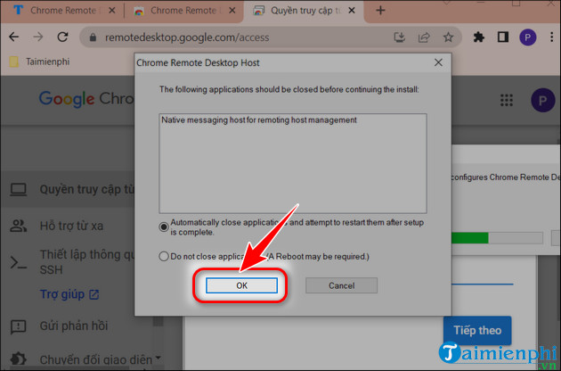The image size is (561, 371).
Task: Open Gửi phản hồi sidebar item
Action: click(74, 326)
